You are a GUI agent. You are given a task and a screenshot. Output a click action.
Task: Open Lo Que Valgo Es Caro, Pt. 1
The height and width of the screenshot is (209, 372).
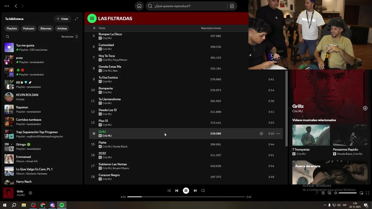42,171
